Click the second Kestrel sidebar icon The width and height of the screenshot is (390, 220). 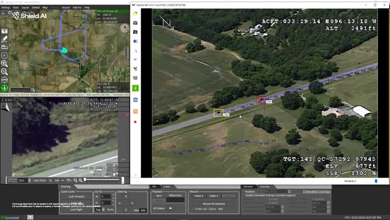point(135,23)
